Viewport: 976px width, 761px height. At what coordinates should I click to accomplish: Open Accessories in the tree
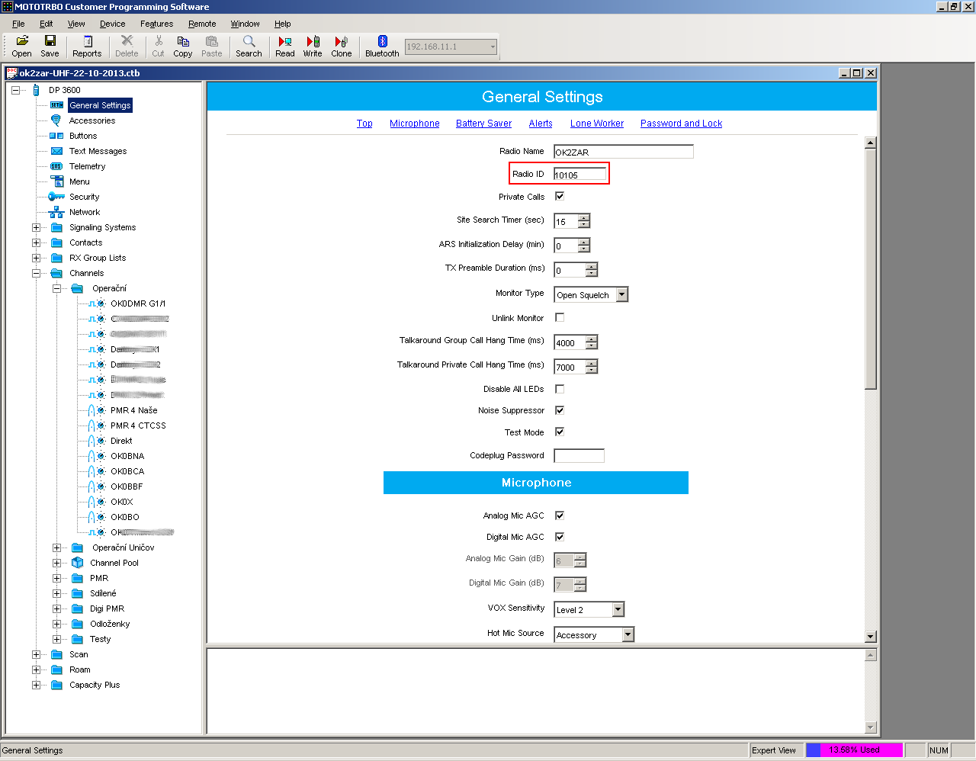[92, 120]
